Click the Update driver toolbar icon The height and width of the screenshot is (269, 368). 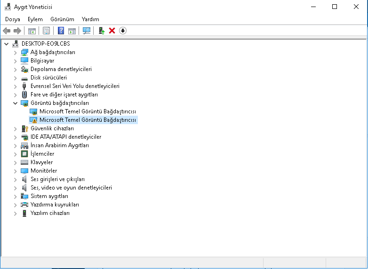[101, 31]
